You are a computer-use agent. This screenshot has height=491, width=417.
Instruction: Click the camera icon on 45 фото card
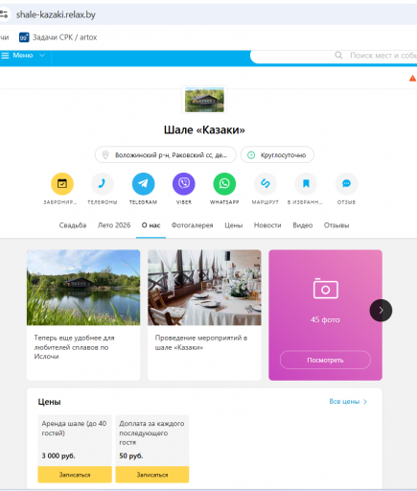(x=325, y=289)
